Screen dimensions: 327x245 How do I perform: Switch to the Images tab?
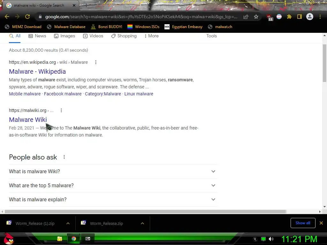[x=65, y=36]
